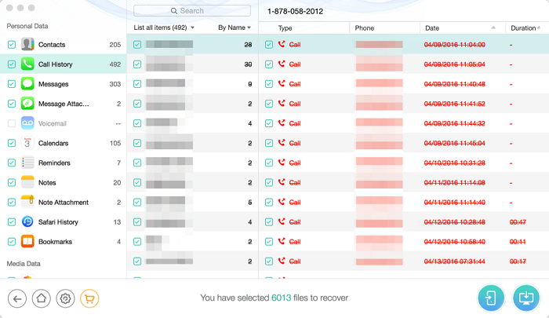
Task: Click the Voicemail icon
Action: point(27,123)
